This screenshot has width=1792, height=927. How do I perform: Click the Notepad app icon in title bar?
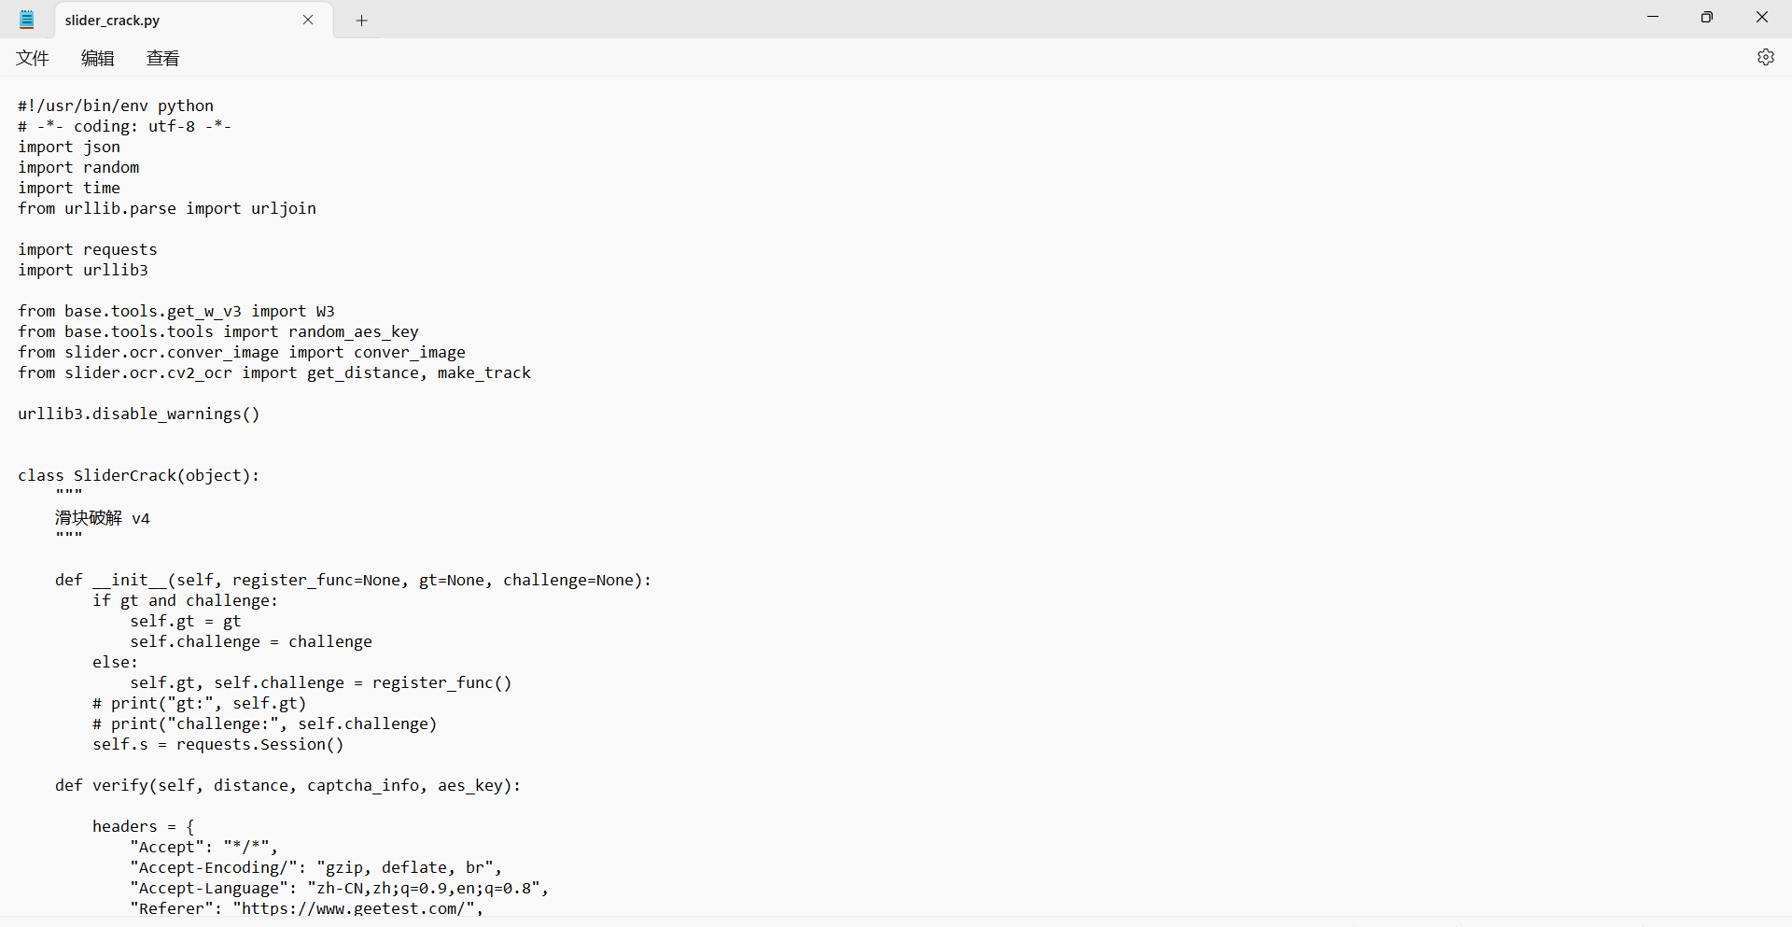pyautogui.click(x=27, y=19)
